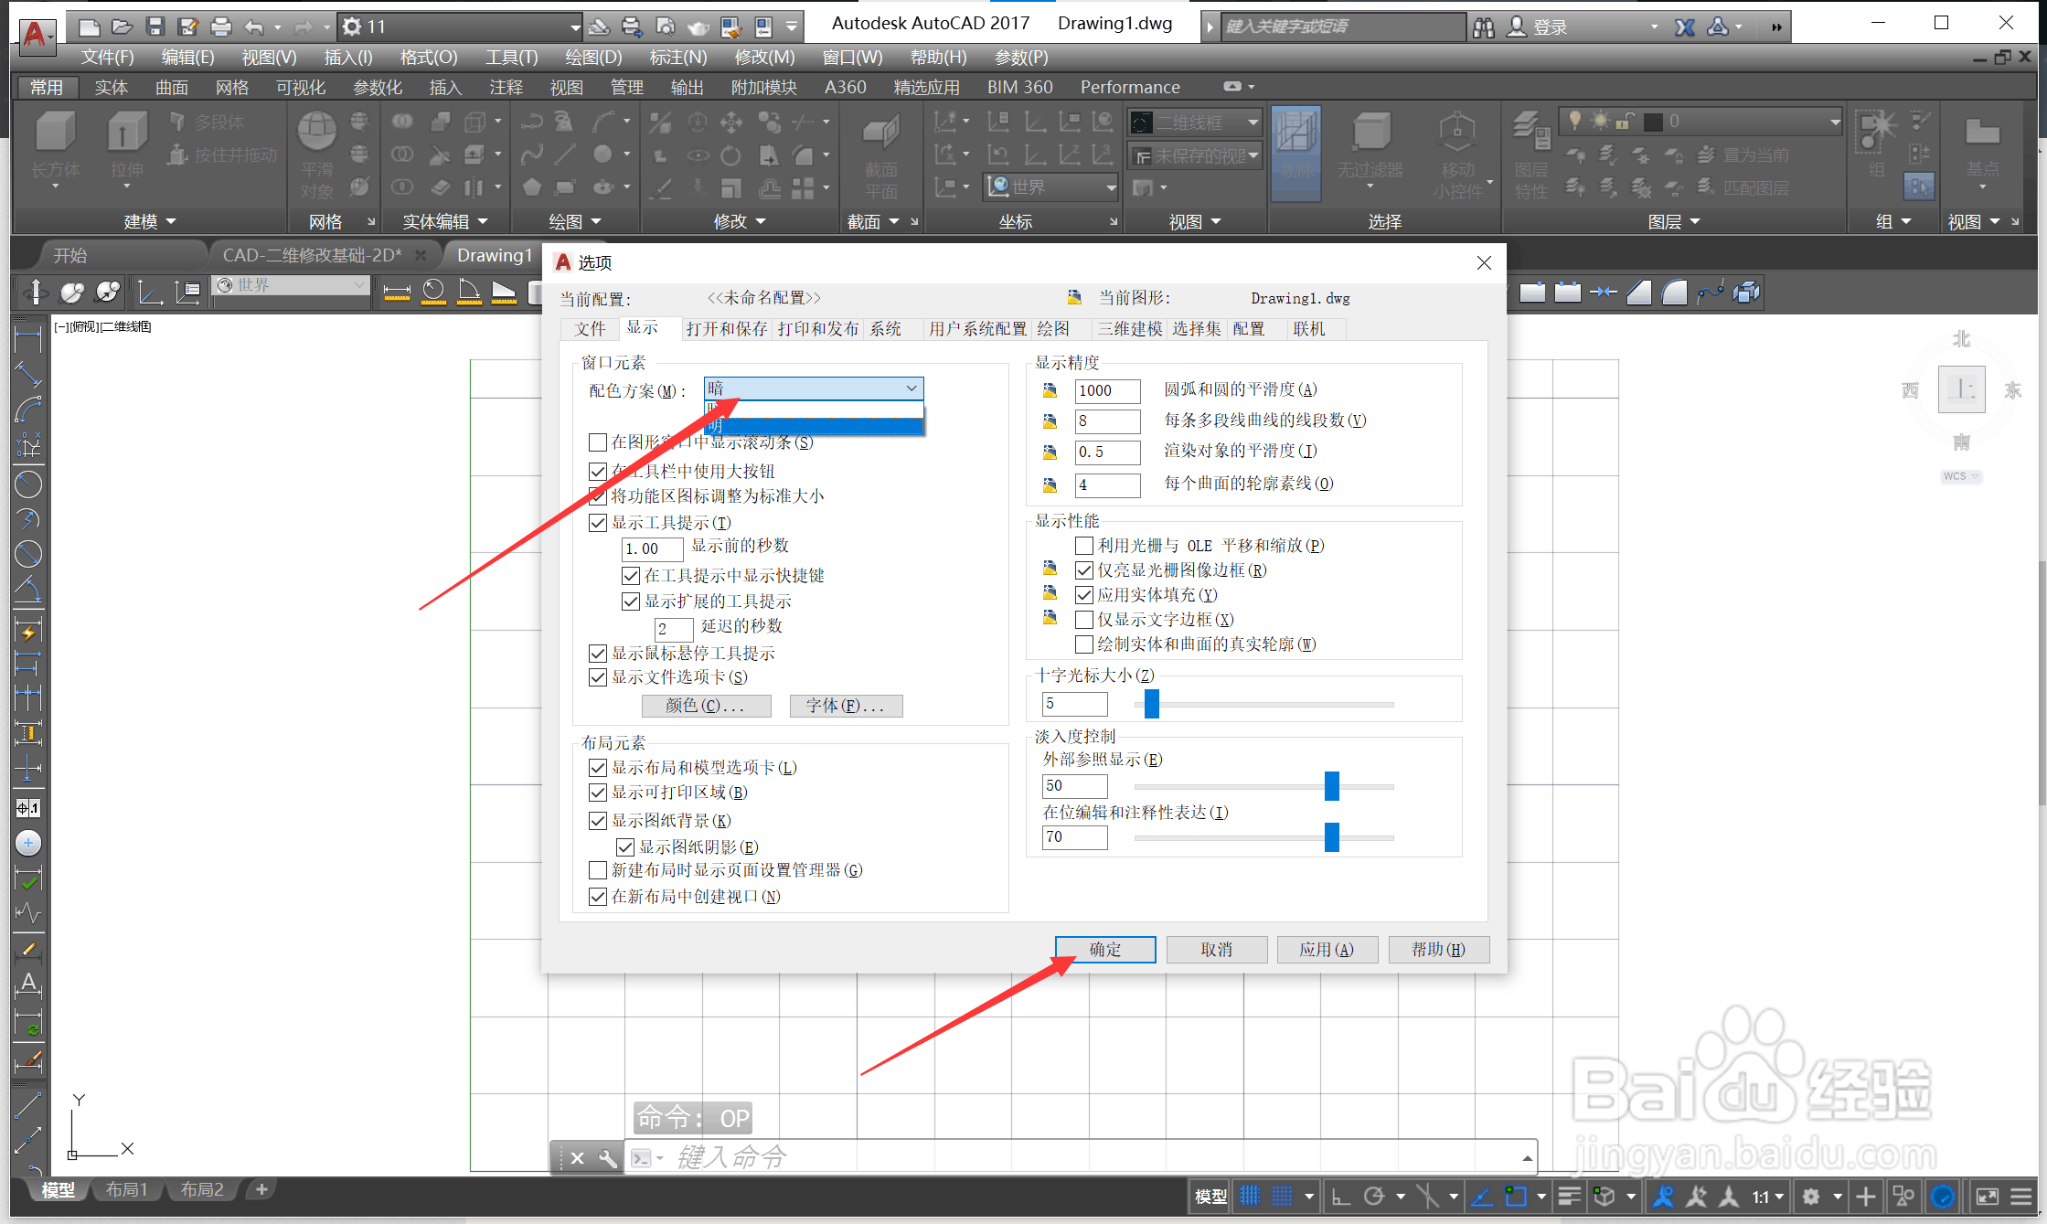Open the 世界 coordinate system dropdown in ribbon
The width and height of the screenshot is (2047, 1224).
click(x=1051, y=187)
